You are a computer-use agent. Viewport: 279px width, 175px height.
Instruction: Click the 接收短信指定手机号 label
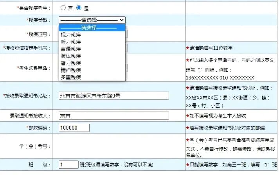coord(27,48)
